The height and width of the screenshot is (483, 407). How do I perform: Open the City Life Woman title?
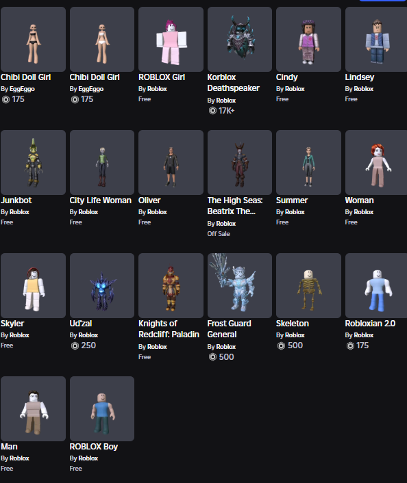101,200
